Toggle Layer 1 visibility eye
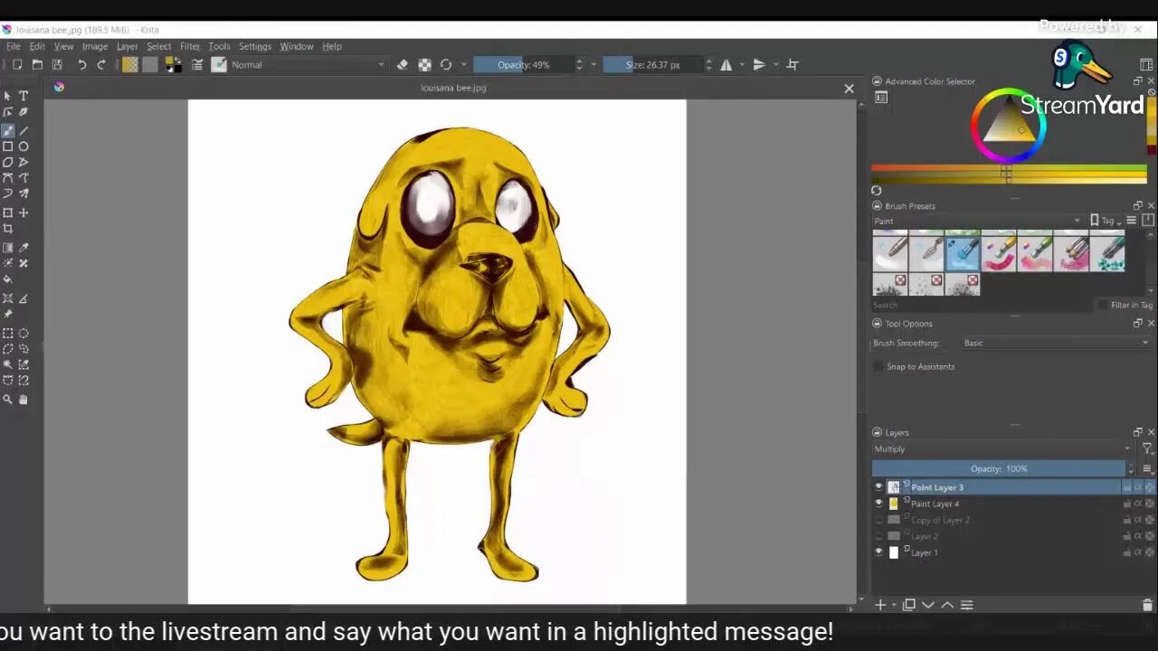Viewport: 1158px width, 651px height. pos(878,552)
